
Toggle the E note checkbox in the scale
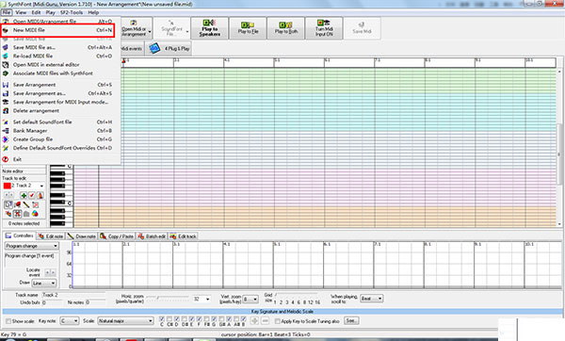pyautogui.click(x=192, y=319)
